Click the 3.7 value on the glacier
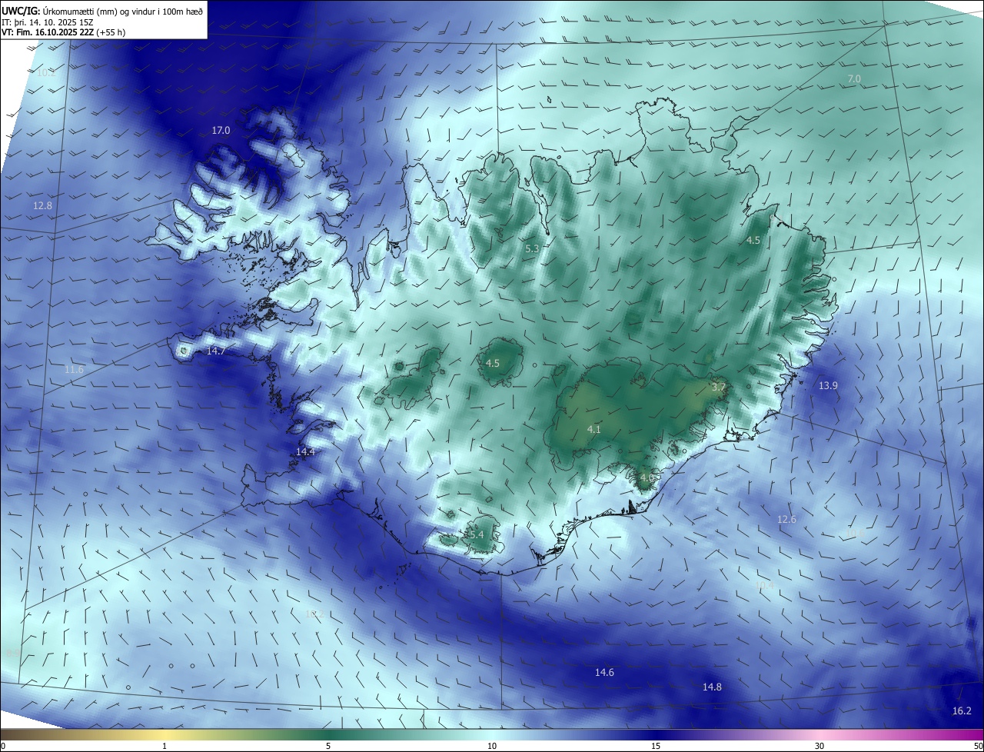 click(x=719, y=387)
